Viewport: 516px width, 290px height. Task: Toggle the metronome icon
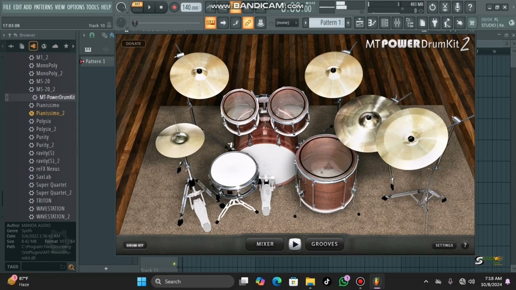260,23
